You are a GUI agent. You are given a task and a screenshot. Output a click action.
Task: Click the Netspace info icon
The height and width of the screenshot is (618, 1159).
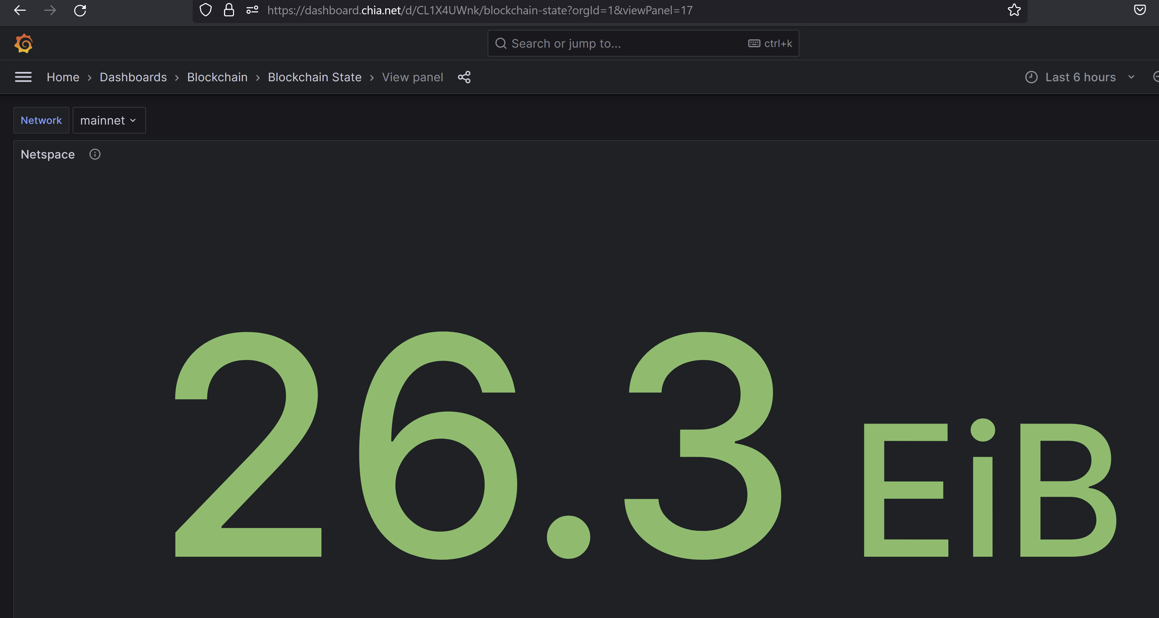tap(94, 154)
